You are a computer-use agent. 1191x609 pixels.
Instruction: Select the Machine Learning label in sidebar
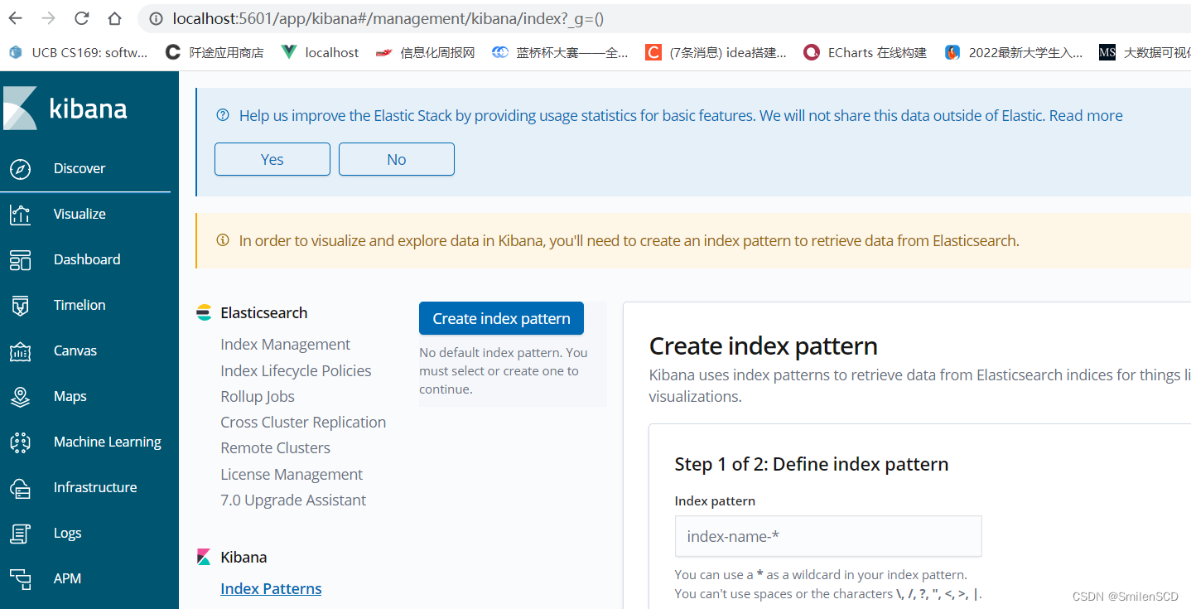(108, 442)
